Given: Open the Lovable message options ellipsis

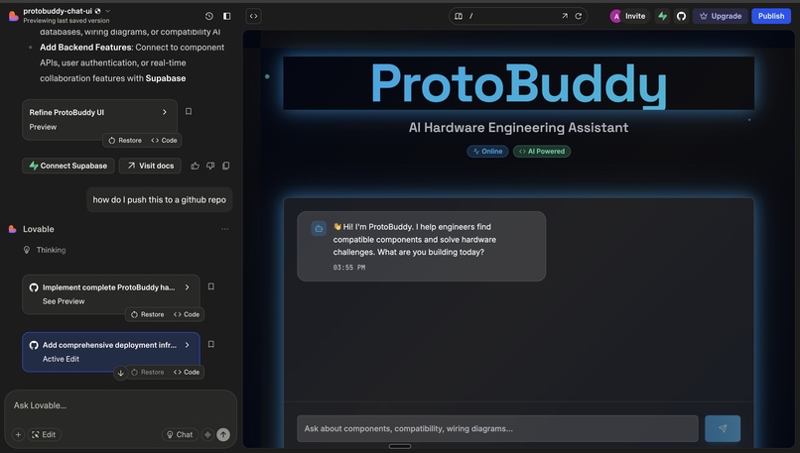Looking at the screenshot, I should pyautogui.click(x=225, y=229).
